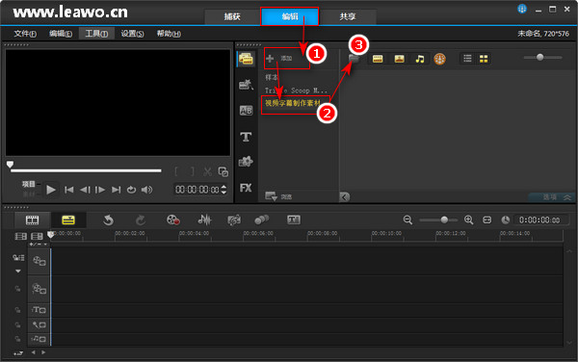Open the auto music tool
The height and width of the screenshot is (362, 578).
pos(234,220)
